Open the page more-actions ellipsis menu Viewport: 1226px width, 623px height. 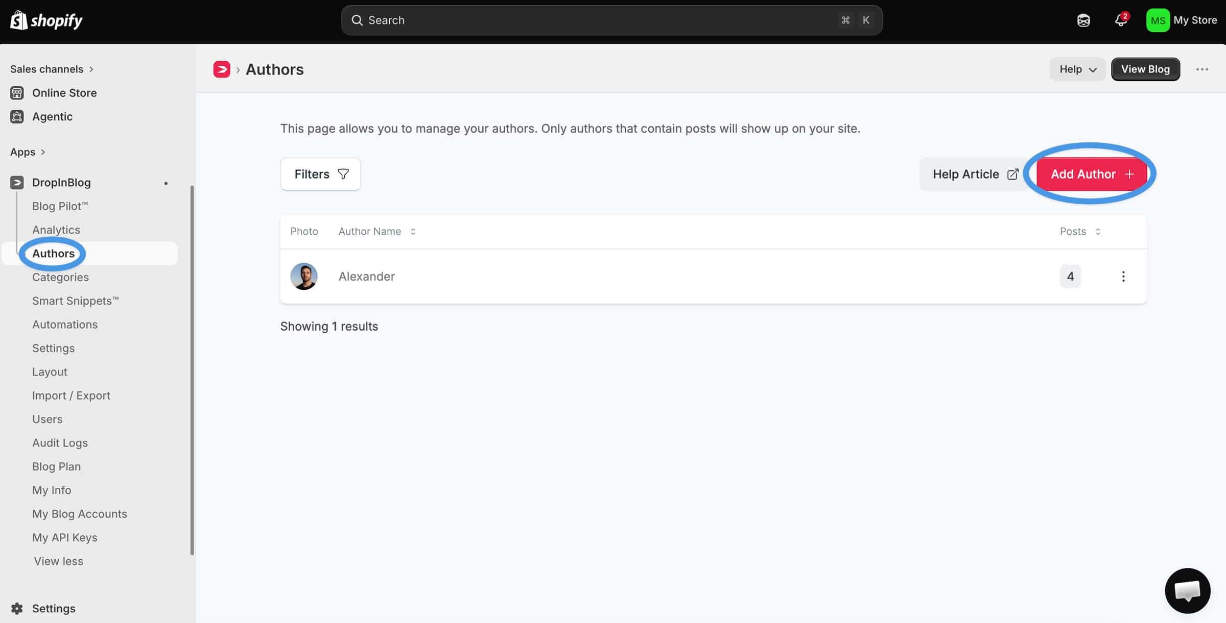1202,69
